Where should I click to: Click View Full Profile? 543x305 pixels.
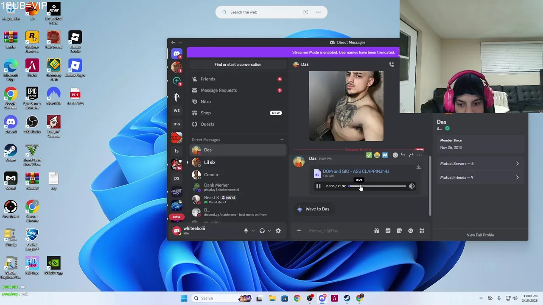point(480,235)
